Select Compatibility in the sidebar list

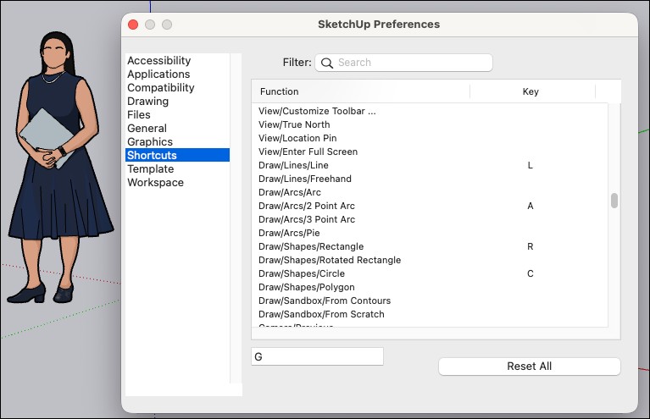(x=160, y=88)
